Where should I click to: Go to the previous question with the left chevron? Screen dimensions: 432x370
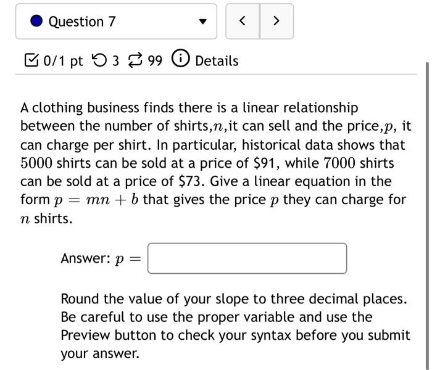point(243,22)
